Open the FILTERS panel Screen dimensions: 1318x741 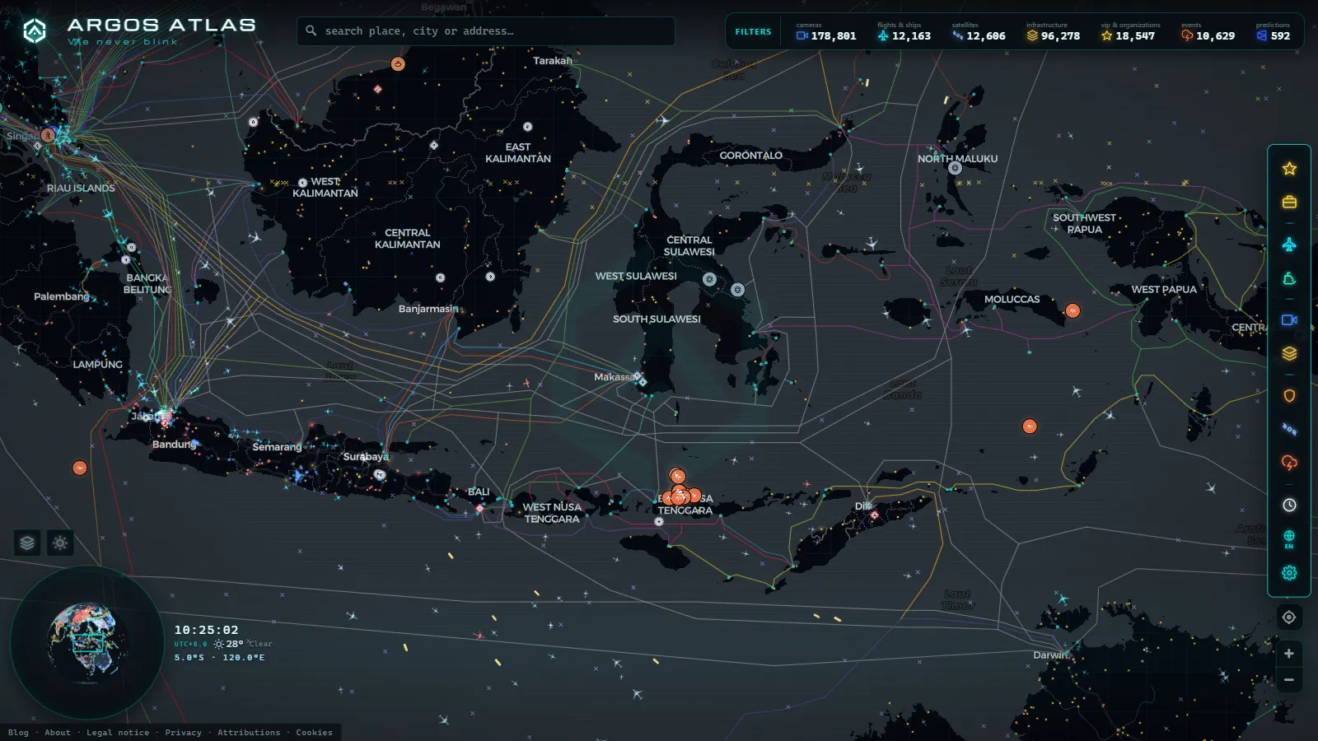click(x=753, y=32)
